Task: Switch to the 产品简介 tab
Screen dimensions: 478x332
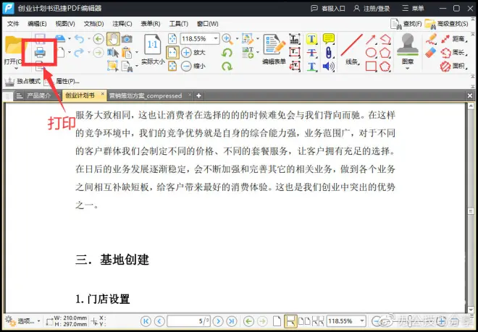Action: pos(38,95)
